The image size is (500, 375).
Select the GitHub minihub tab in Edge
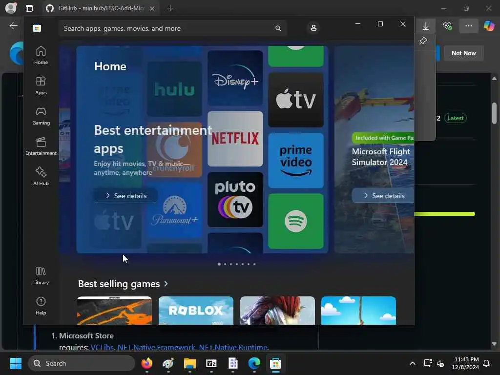(101, 8)
